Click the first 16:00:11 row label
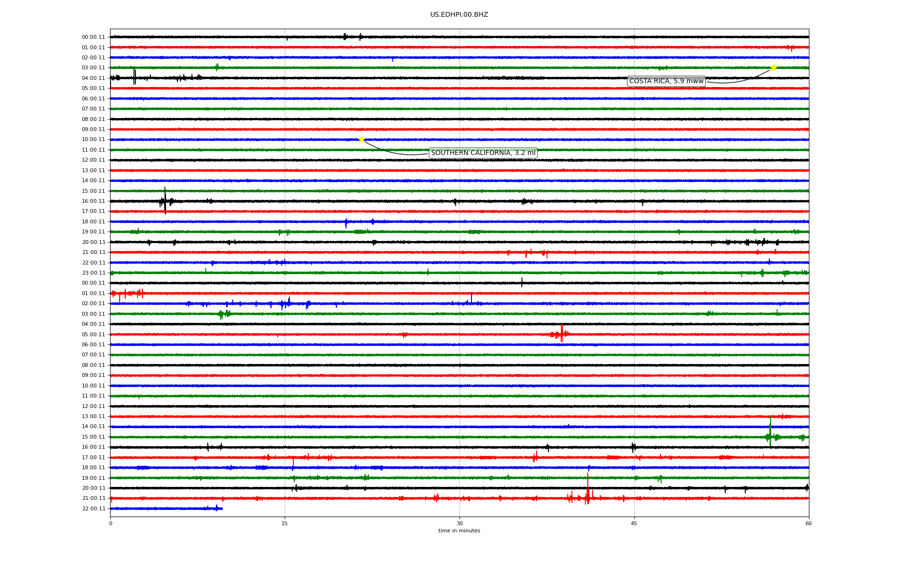919x574 pixels. pyautogui.click(x=93, y=201)
